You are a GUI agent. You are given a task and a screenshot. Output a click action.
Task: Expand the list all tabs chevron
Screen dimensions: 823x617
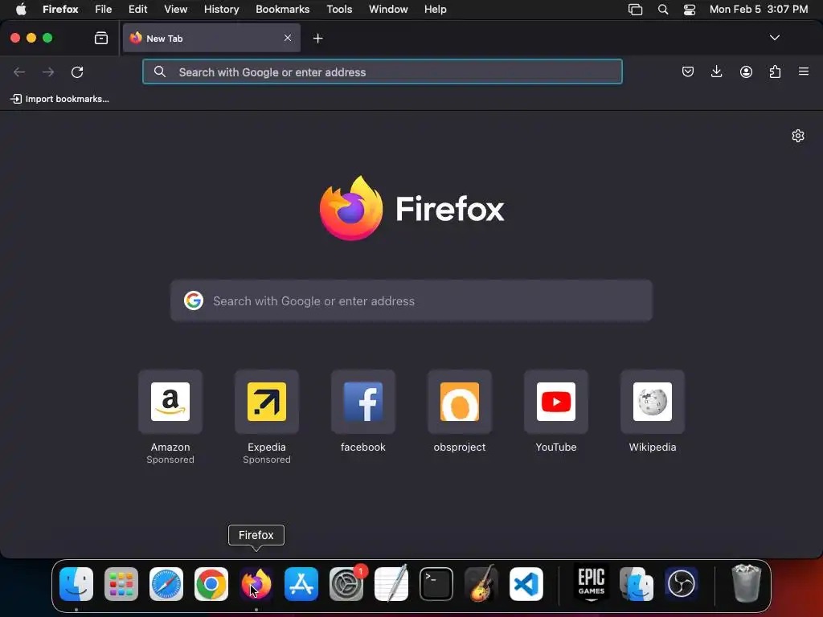pyautogui.click(x=775, y=38)
